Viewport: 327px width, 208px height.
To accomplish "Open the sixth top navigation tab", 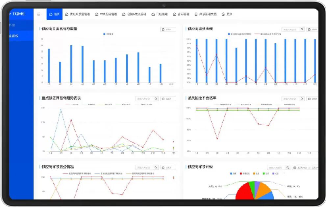I will (181, 14).
